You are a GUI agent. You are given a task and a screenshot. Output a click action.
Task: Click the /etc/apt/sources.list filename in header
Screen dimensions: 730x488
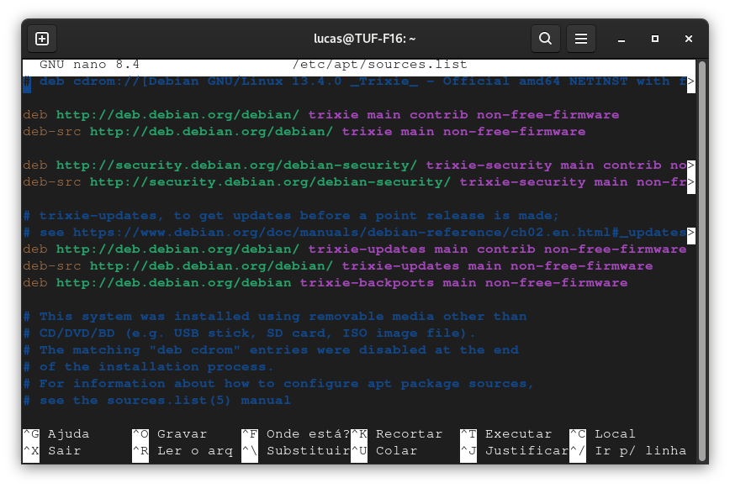click(379, 65)
